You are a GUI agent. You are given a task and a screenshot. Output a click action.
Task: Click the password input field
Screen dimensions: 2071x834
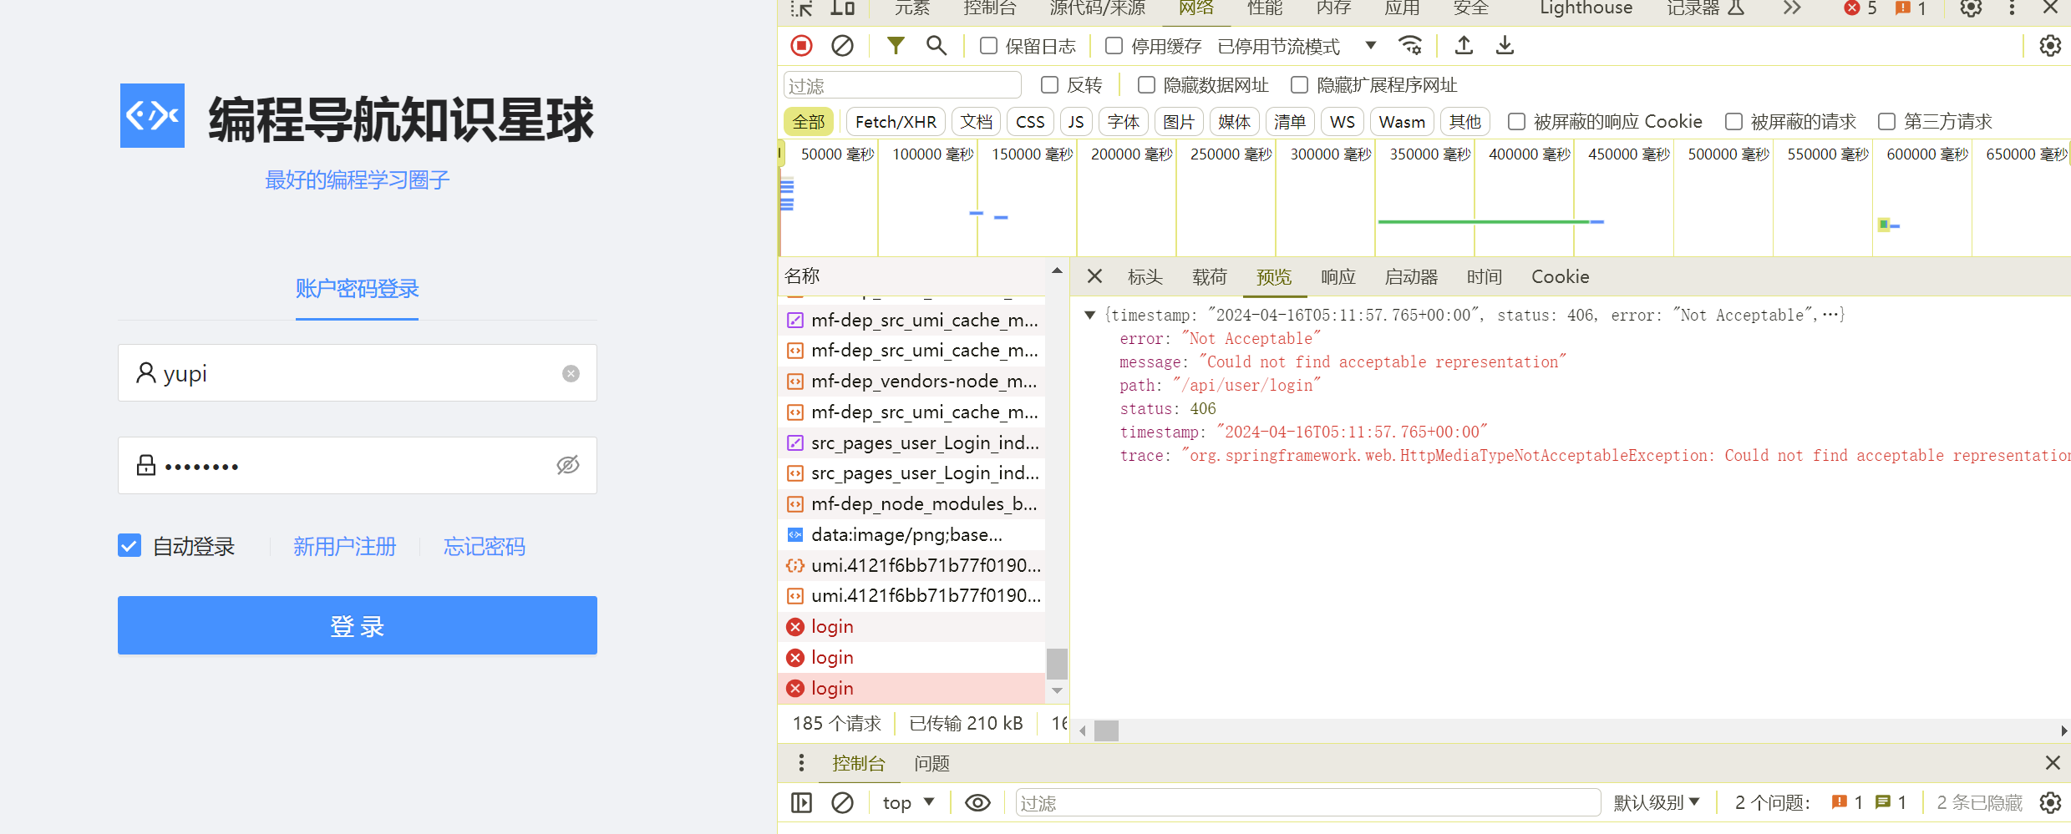(x=358, y=465)
